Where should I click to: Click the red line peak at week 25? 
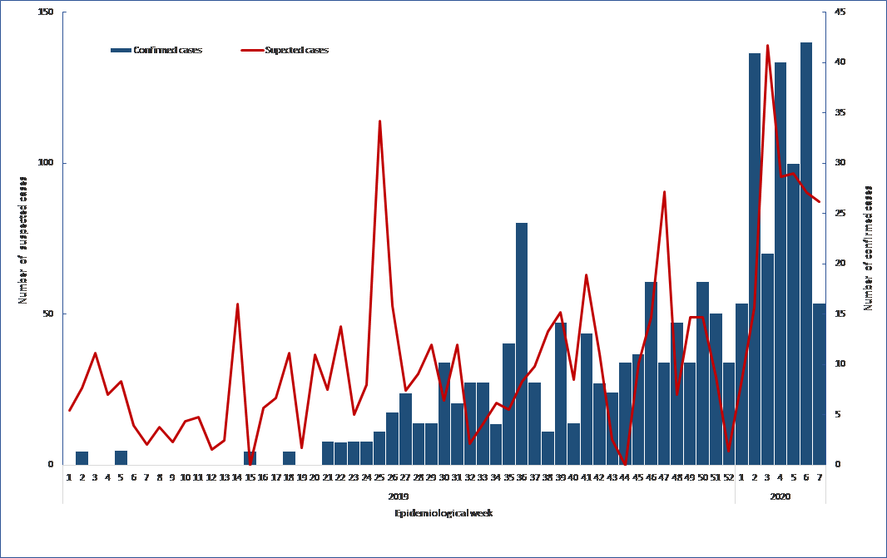pos(380,121)
